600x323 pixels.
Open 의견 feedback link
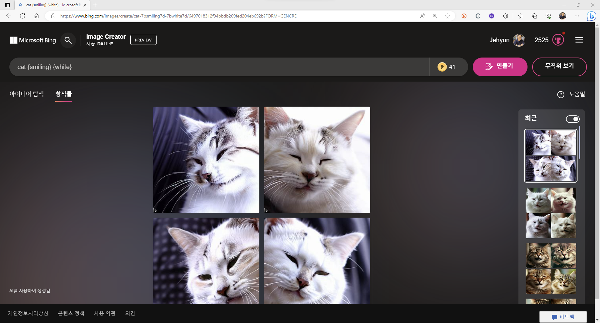pos(130,313)
